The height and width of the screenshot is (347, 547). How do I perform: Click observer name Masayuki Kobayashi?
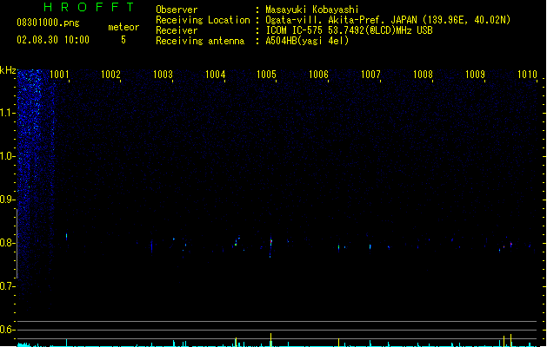tap(312, 10)
